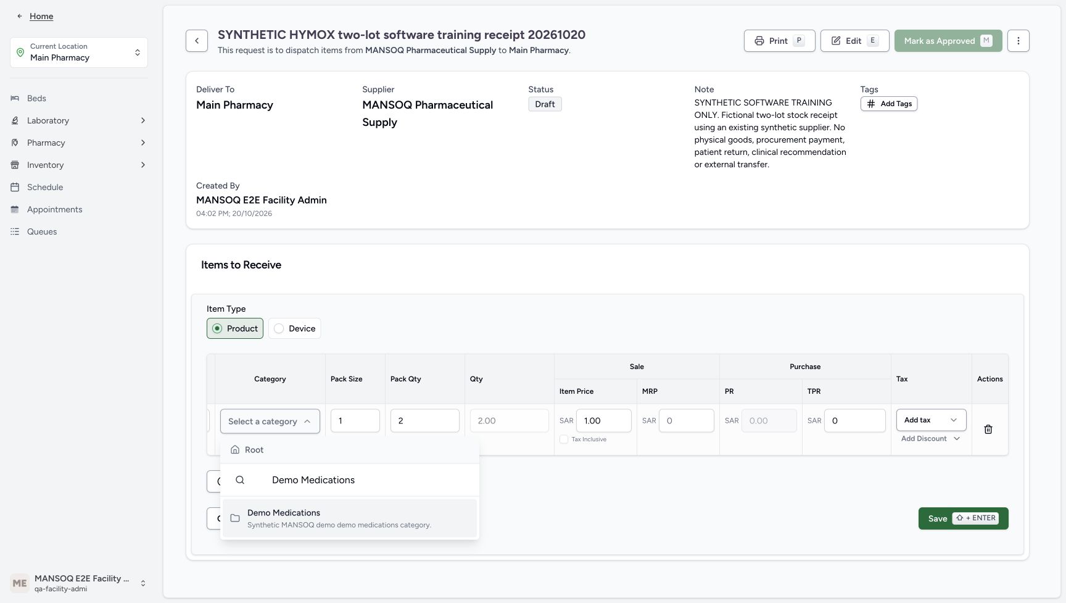This screenshot has height=603, width=1066.
Task: Click the search magnifier icon in dropdown
Action: (240, 480)
